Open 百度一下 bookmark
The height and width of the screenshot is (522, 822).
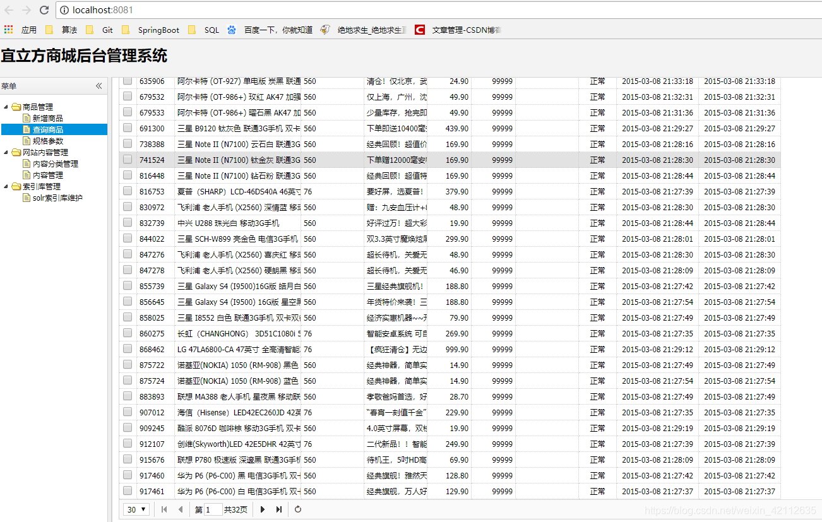(270, 30)
